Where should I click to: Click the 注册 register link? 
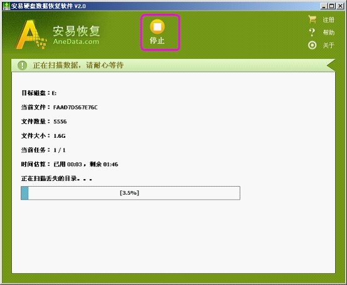pyautogui.click(x=328, y=20)
